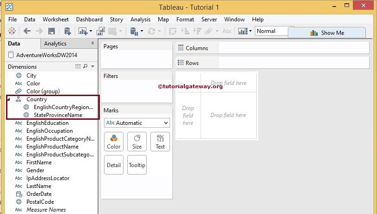Save the workbook with the floppy icon
Image resolution: width=377 pixels, height=214 pixels.
(52, 31)
